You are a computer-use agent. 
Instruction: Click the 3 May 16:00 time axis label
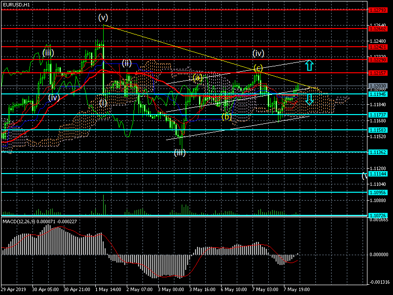pos(201,290)
